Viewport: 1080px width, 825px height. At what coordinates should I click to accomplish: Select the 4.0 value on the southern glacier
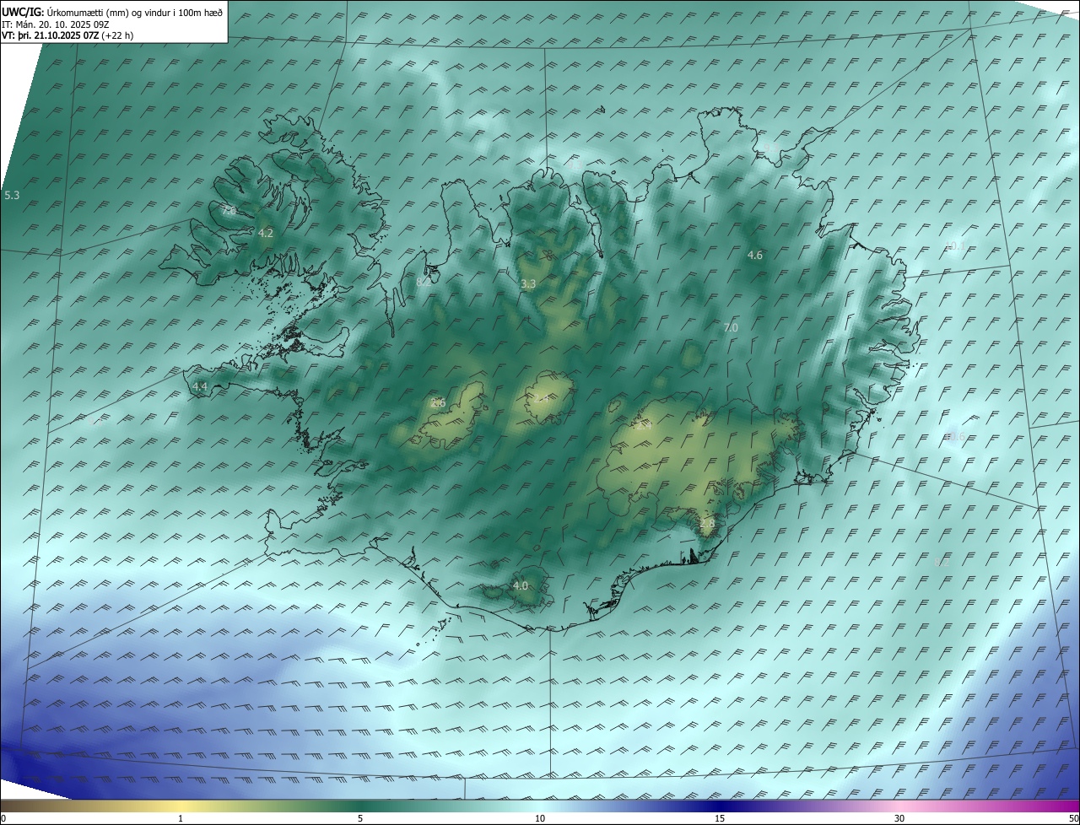click(521, 585)
